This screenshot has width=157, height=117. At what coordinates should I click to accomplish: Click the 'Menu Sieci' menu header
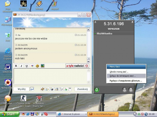coord(126,67)
